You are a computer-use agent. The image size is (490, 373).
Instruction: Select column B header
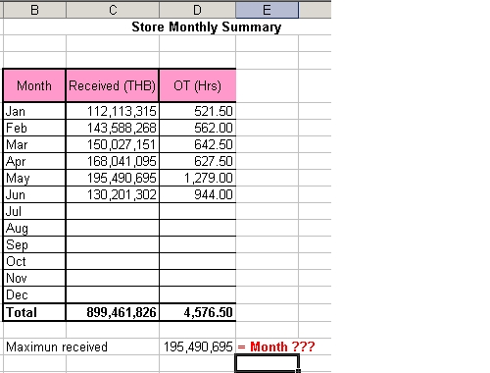coord(34,10)
